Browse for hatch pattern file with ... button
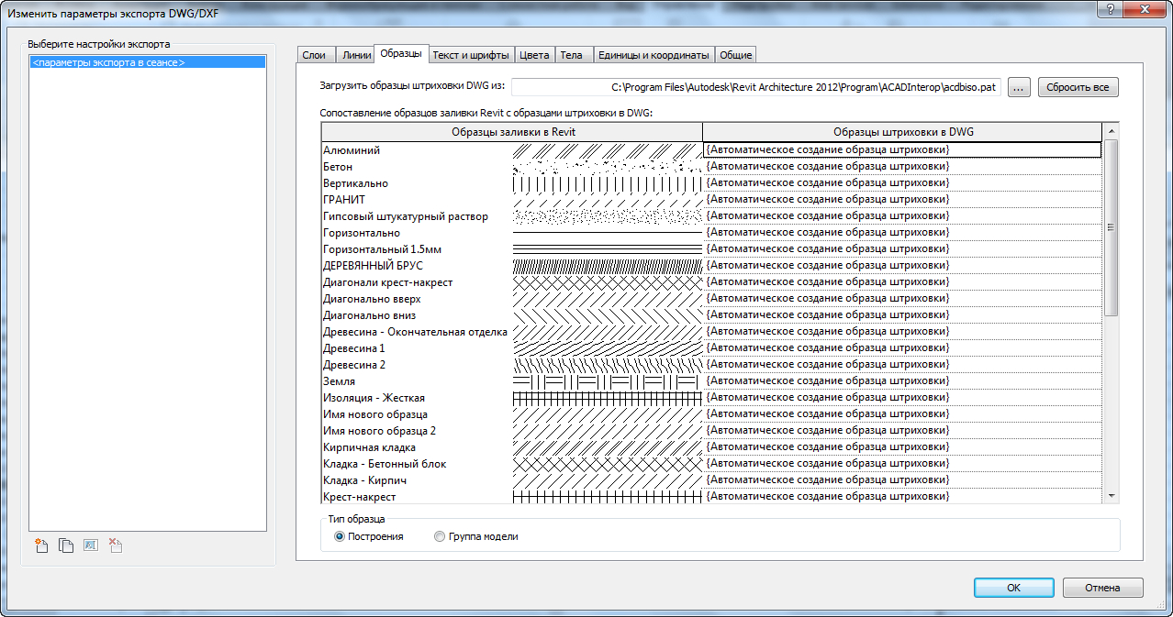1173x617 pixels. point(1019,88)
